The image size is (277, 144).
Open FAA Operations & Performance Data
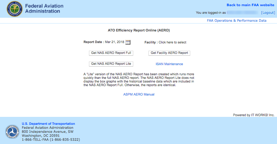237,21
